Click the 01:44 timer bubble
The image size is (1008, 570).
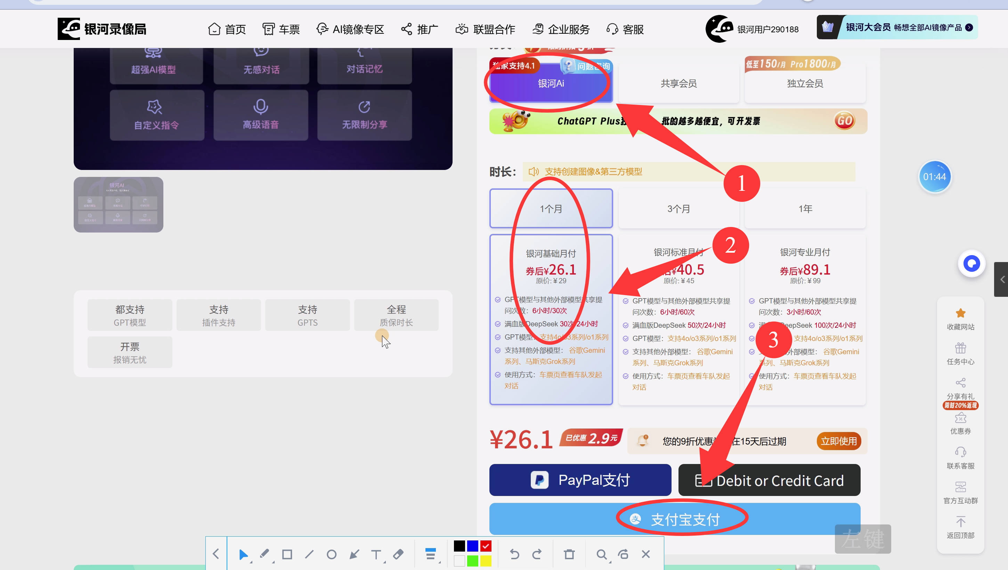tap(934, 177)
